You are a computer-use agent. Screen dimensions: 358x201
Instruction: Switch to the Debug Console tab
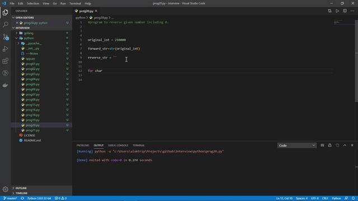click(118, 145)
